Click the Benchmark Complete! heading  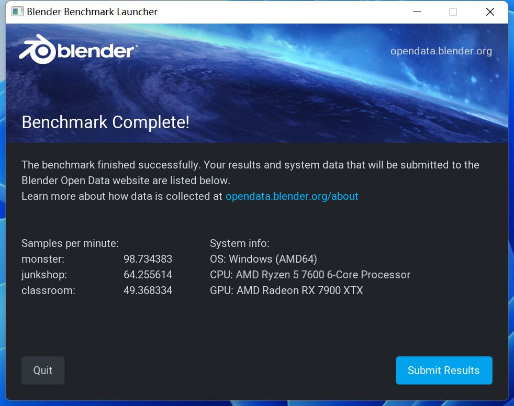pyautogui.click(x=106, y=122)
